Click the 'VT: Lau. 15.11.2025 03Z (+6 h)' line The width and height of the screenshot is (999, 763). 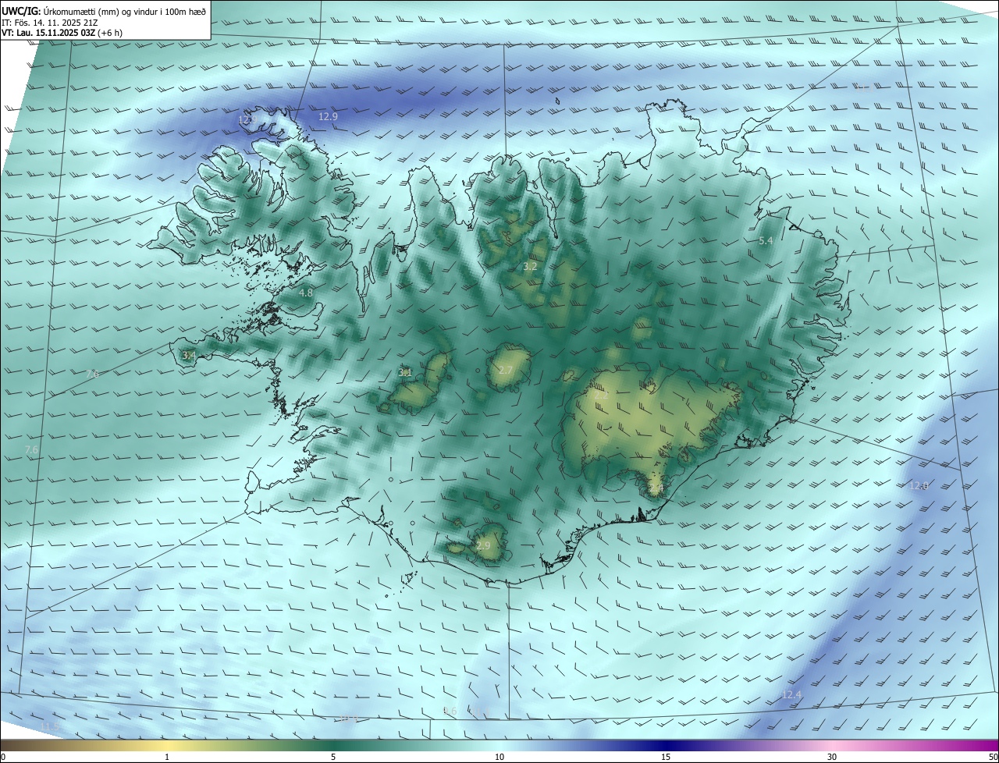(62, 33)
